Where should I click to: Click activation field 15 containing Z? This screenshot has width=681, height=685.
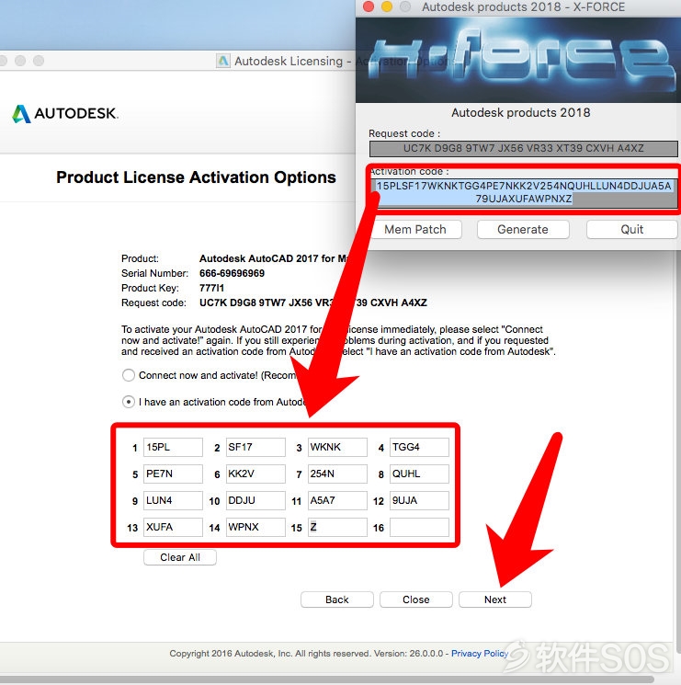point(337,527)
